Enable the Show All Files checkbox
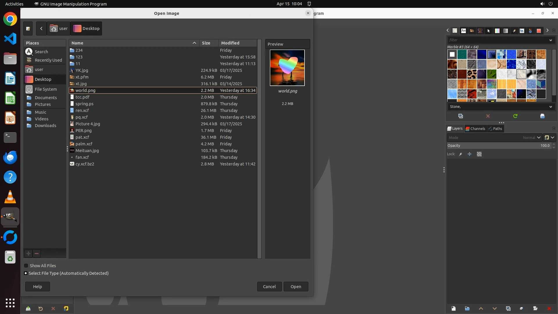 click(x=26, y=266)
